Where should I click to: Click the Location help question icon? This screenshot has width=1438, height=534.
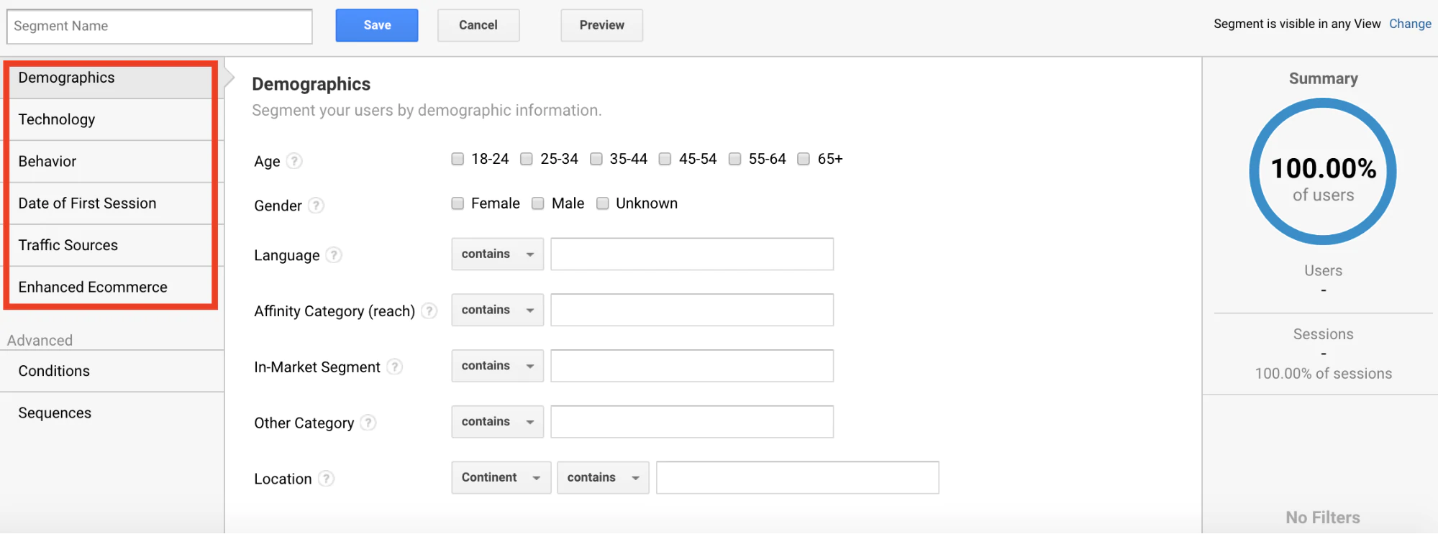[327, 479]
